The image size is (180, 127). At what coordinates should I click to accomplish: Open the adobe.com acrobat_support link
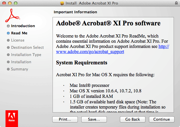(90, 52)
